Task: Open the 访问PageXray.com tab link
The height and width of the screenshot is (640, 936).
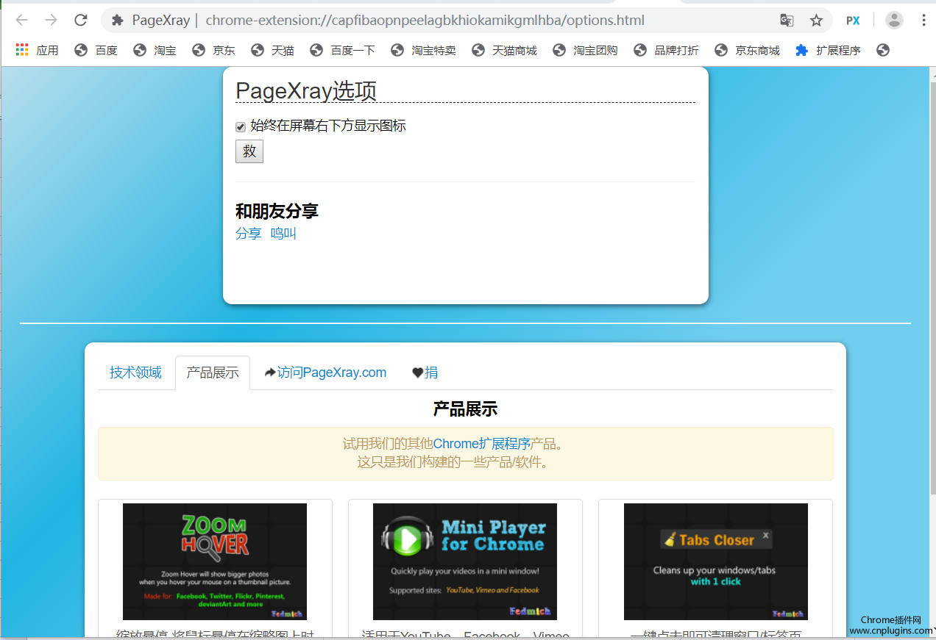Action: tap(325, 373)
